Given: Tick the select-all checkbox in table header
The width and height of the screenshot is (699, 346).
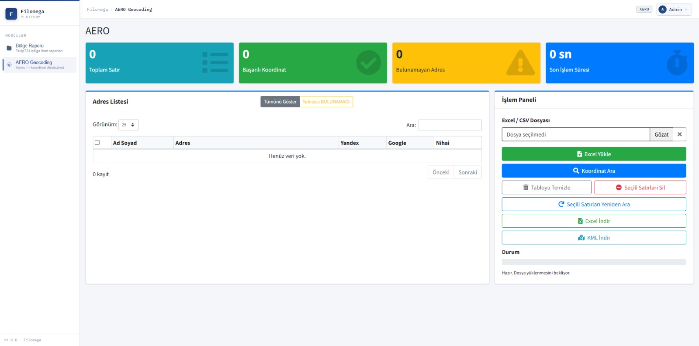Looking at the screenshot, I should click(97, 143).
